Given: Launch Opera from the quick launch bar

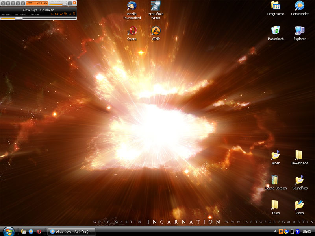Looking at the screenshot, I should click(x=39, y=232).
